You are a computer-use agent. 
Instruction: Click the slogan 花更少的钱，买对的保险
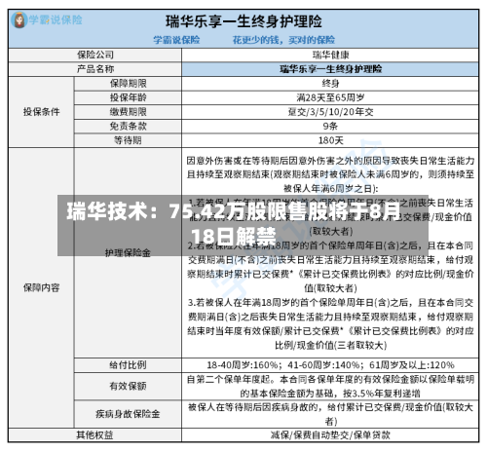coord(283,40)
